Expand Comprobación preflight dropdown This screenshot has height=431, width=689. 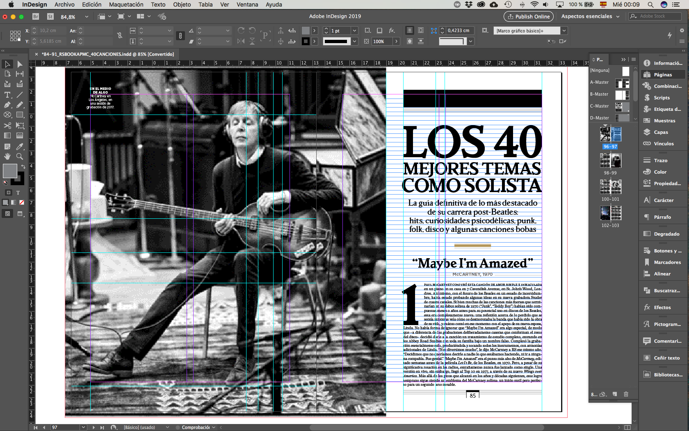[214, 427]
